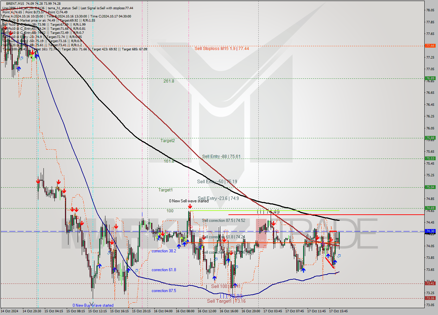The width and height of the screenshot is (438, 315).
Task: Select the Target1 label
Action: pyautogui.click(x=165, y=190)
